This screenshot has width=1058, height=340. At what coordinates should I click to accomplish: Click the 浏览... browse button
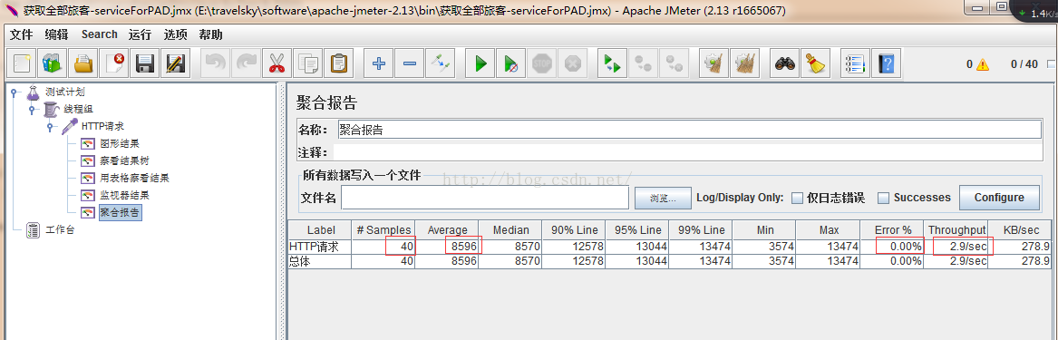(x=664, y=199)
